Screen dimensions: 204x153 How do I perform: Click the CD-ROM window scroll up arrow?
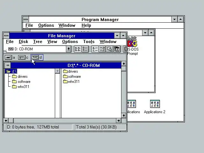[x=124, y=64]
